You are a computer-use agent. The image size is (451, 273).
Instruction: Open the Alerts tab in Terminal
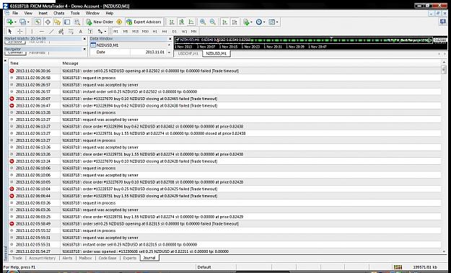(67, 258)
